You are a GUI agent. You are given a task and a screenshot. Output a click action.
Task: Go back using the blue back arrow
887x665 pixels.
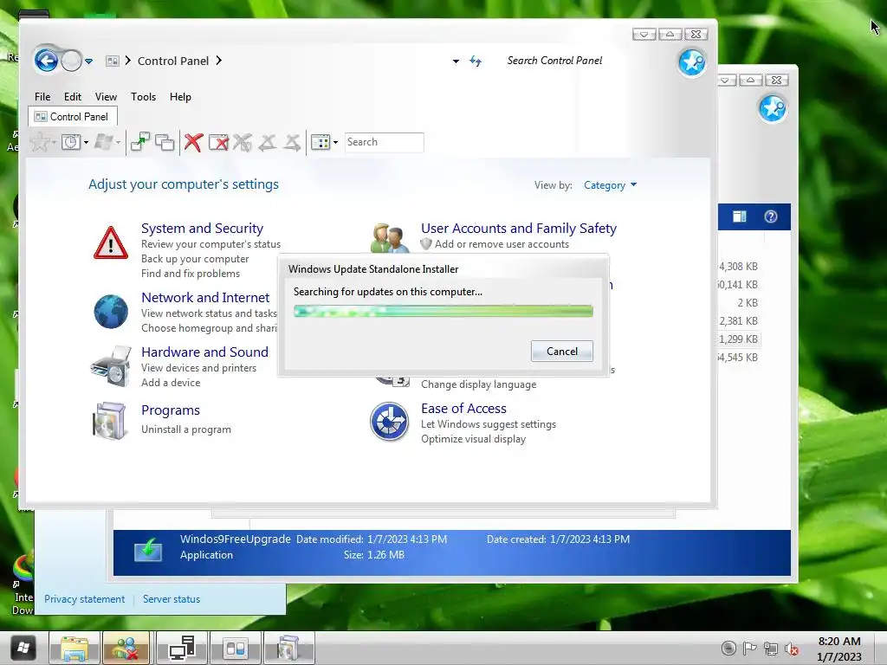point(47,61)
